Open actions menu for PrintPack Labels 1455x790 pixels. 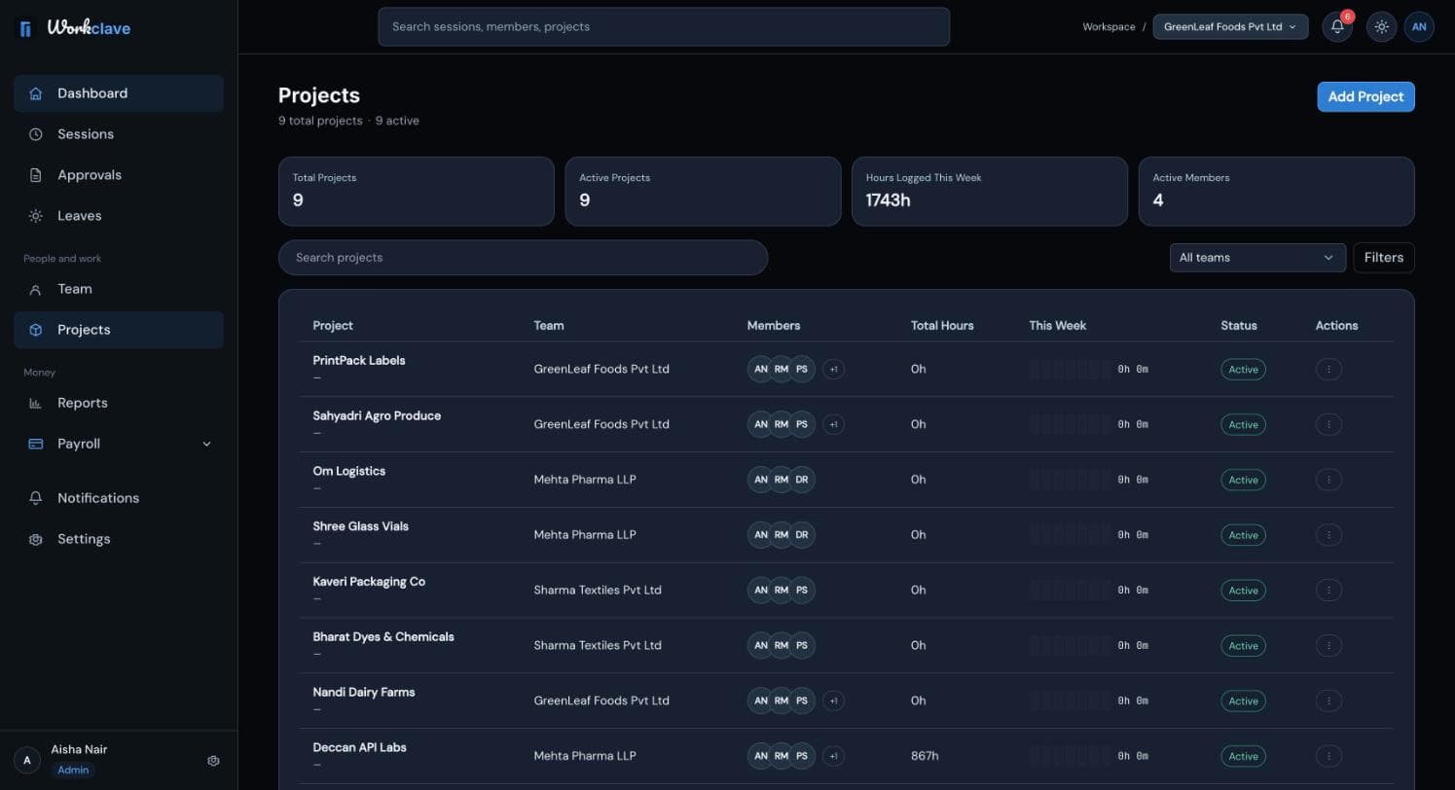[x=1328, y=370]
